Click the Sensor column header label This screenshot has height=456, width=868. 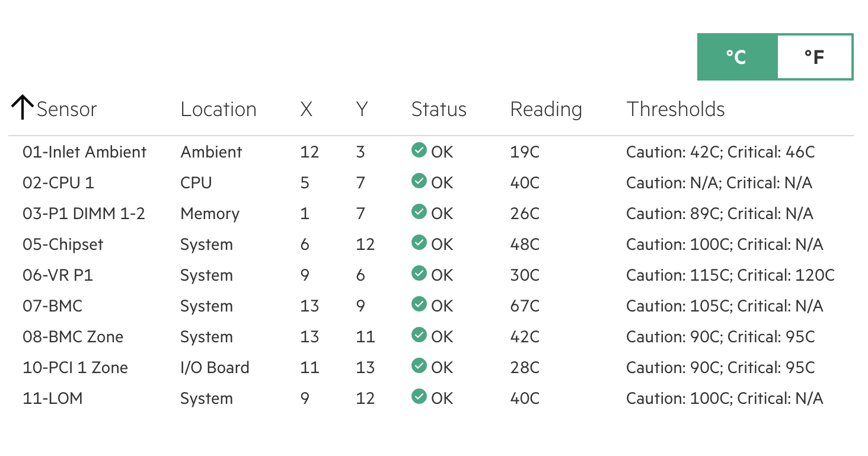pyautogui.click(x=66, y=109)
